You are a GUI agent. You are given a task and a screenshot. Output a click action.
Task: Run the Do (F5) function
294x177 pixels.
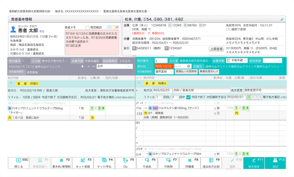coord(126,163)
